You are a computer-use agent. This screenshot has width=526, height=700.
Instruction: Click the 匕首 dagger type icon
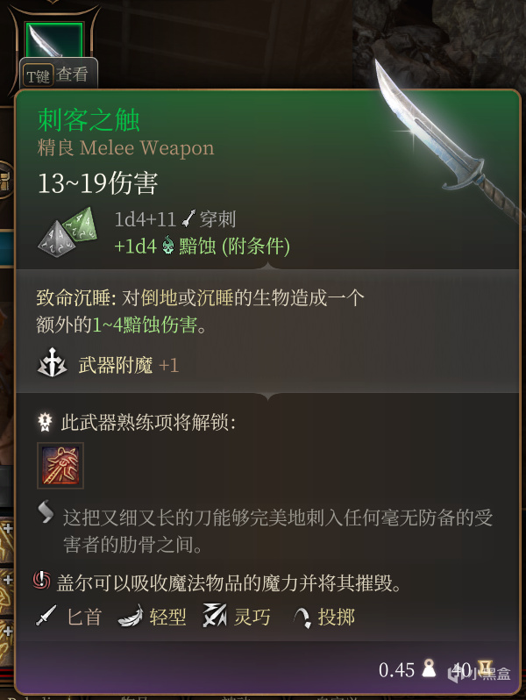point(46,616)
